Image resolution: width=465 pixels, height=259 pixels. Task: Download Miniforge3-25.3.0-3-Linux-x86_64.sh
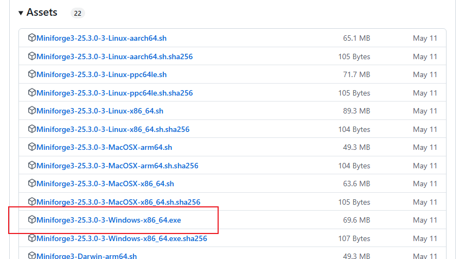coord(100,111)
